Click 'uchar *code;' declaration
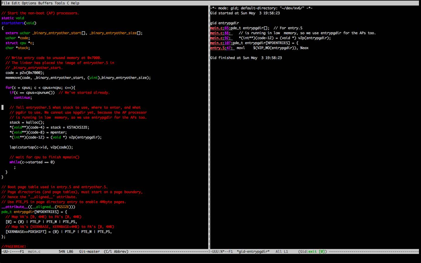 pos(18,38)
